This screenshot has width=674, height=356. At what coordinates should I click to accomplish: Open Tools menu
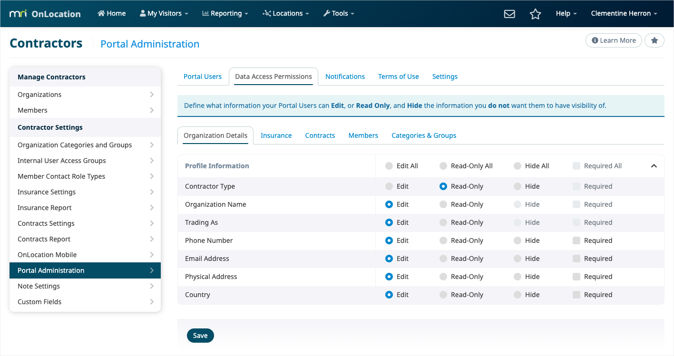point(339,13)
